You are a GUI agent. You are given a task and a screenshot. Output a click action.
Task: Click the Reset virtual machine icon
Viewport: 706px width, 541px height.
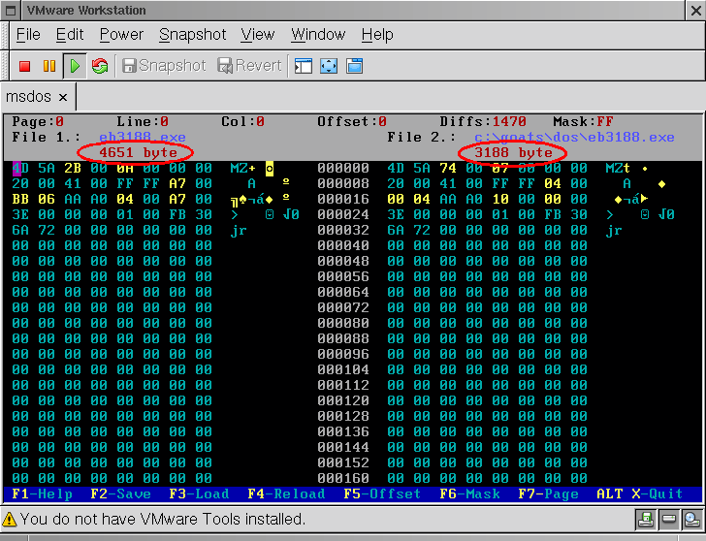pyautogui.click(x=100, y=66)
